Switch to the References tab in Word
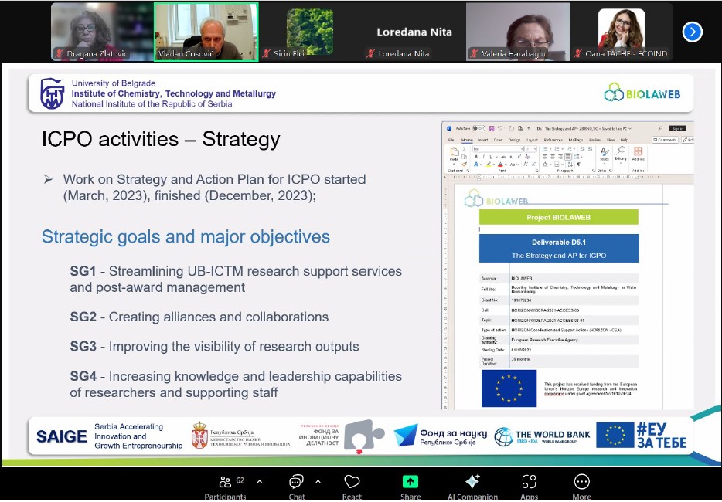 click(x=553, y=140)
